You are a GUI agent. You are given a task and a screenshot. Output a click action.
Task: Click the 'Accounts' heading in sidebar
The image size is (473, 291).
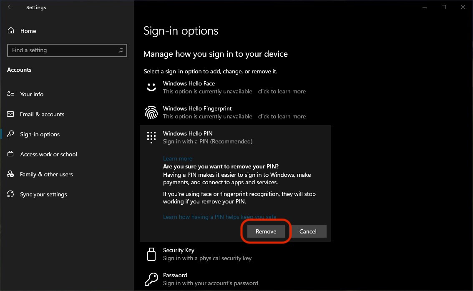(19, 70)
